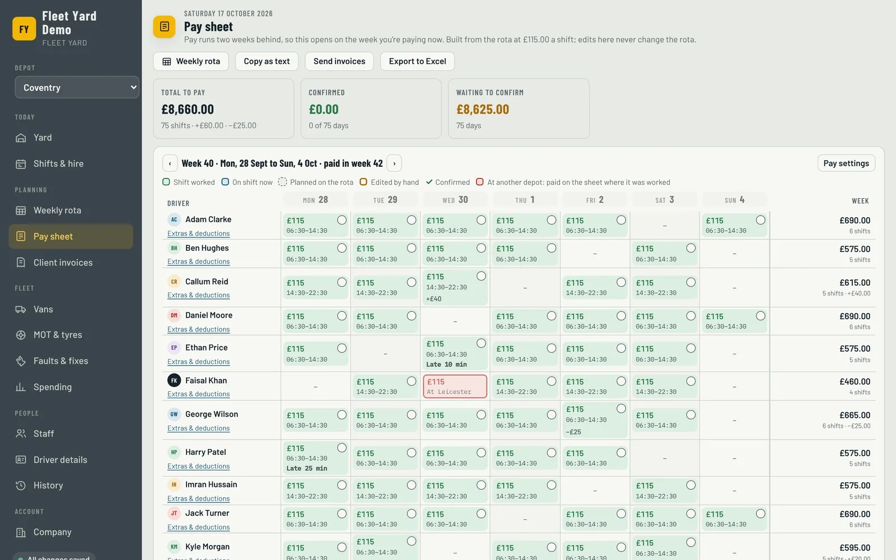Click the Shifts & hire calendar icon

click(x=21, y=164)
